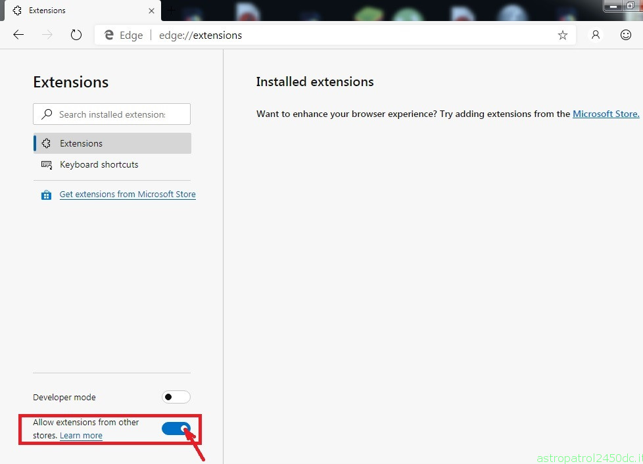Image resolution: width=643 pixels, height=464 pixels.
Task: Click the magnifier icon in the search box
Action: pyautogui.click(x=47, y=114)
